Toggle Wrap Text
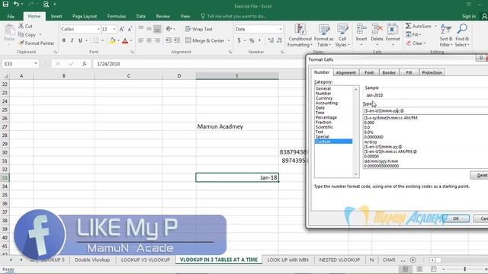 198,29
